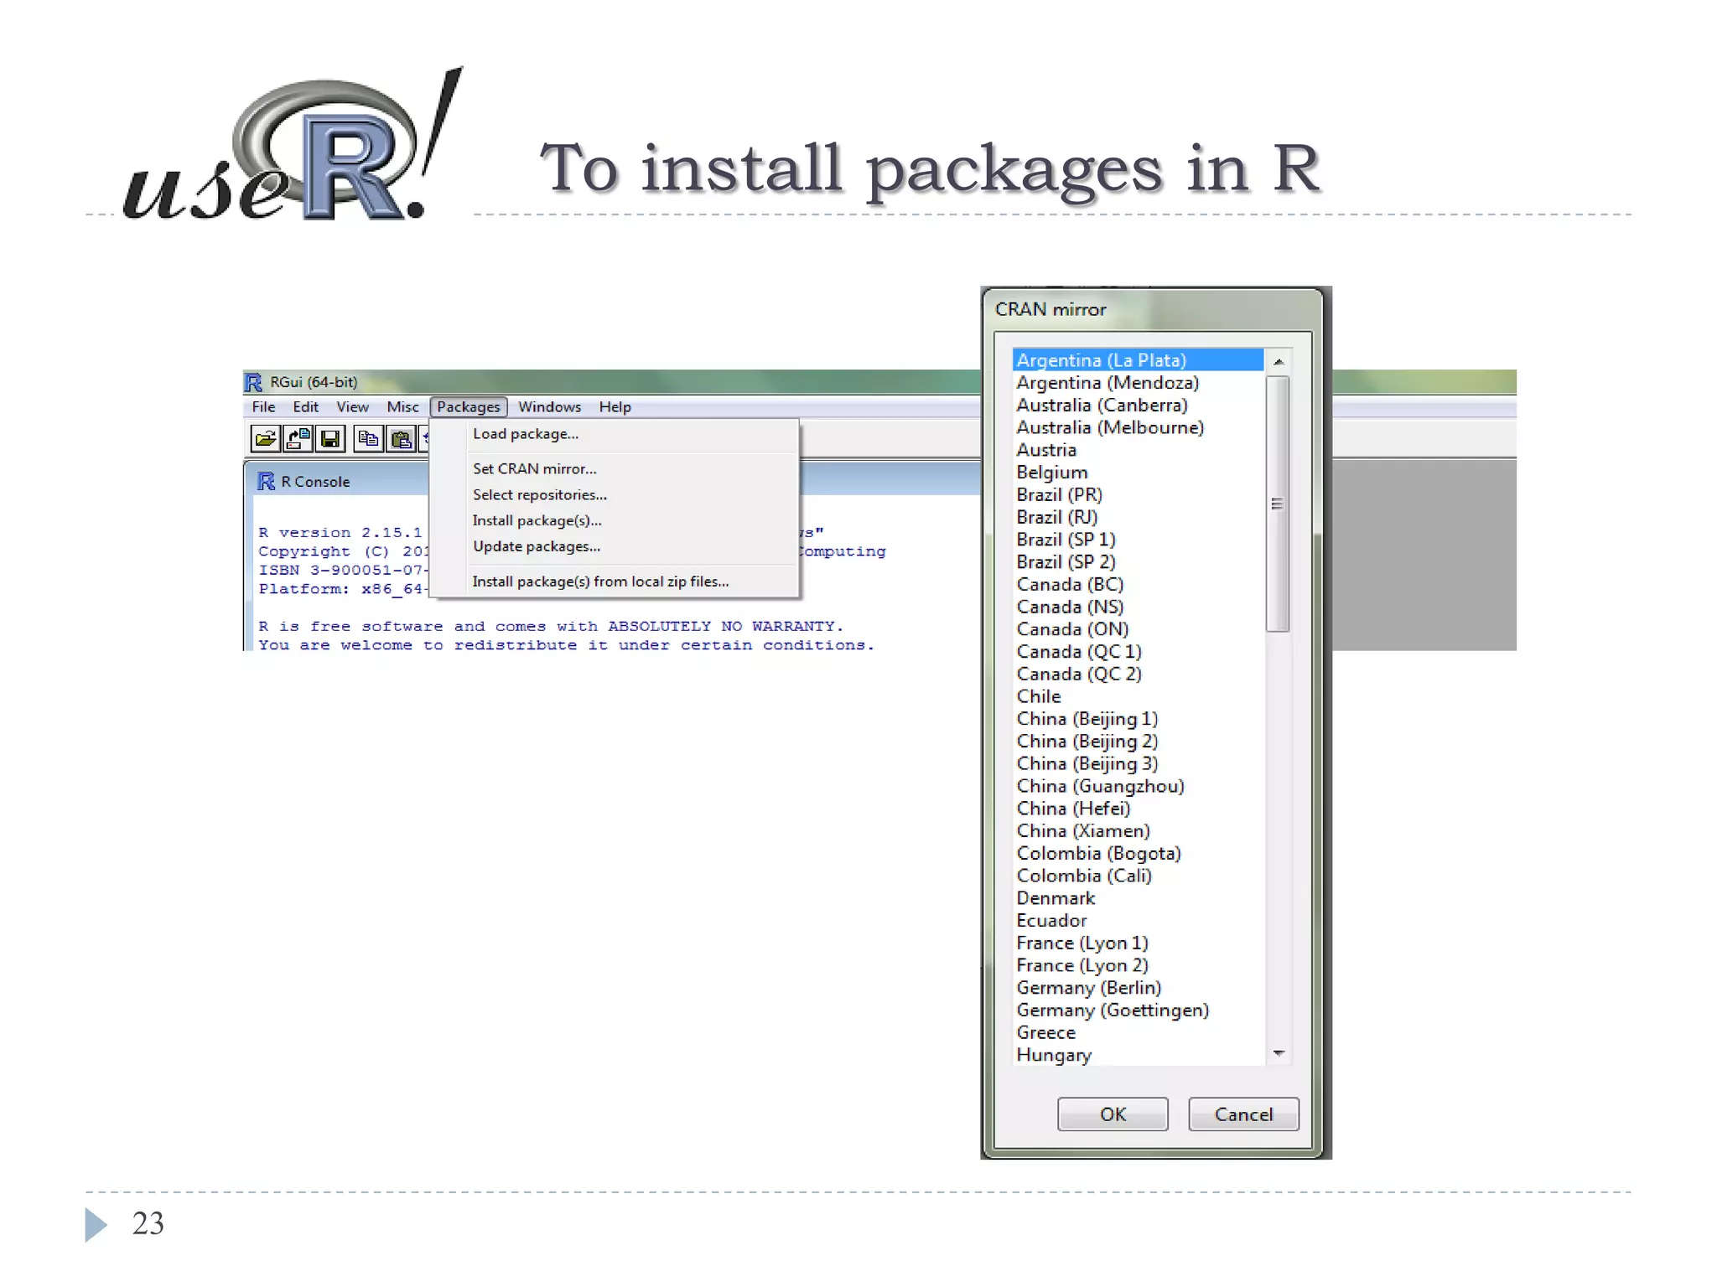The height and width of the screenshot is (1287, 1717).
Task: Click the R Console window R icon
Action: tap(267, 481)
